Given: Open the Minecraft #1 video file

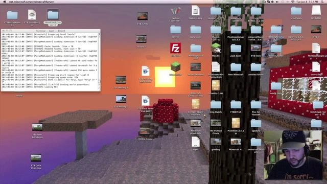Looking at the screenshot, I should tap(236, 142).
